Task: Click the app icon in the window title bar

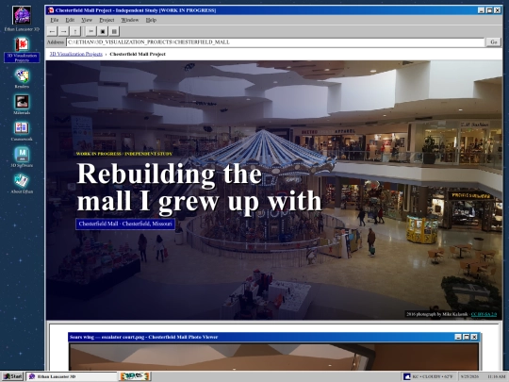Action: pos(51,10)
